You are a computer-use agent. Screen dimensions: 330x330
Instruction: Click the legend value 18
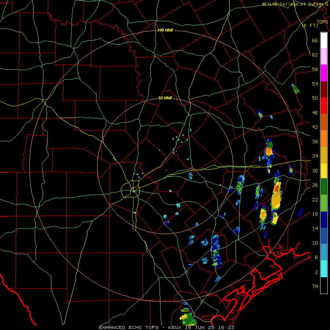click(315, 214)
